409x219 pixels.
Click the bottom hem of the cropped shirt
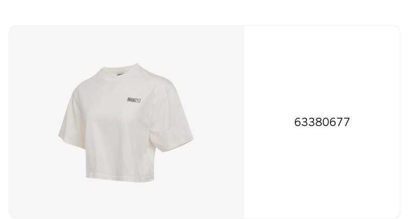click(120, 179)
